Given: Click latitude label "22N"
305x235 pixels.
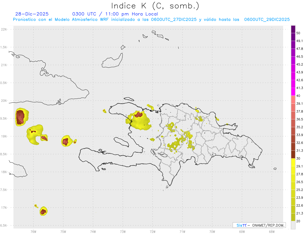Looking at the screenshot, I should click(x=4, y=29).
